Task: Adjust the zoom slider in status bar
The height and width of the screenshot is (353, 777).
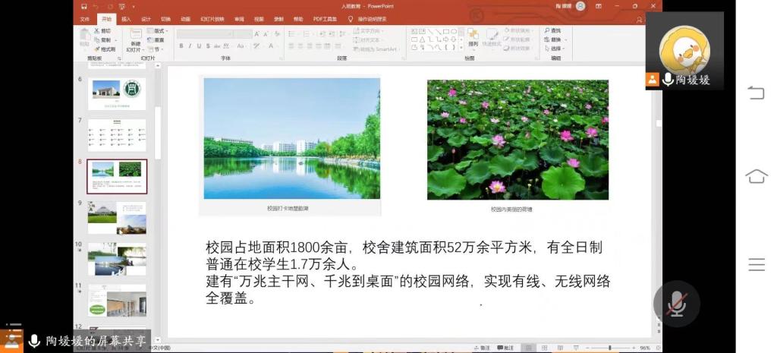Action: (612, 348)
